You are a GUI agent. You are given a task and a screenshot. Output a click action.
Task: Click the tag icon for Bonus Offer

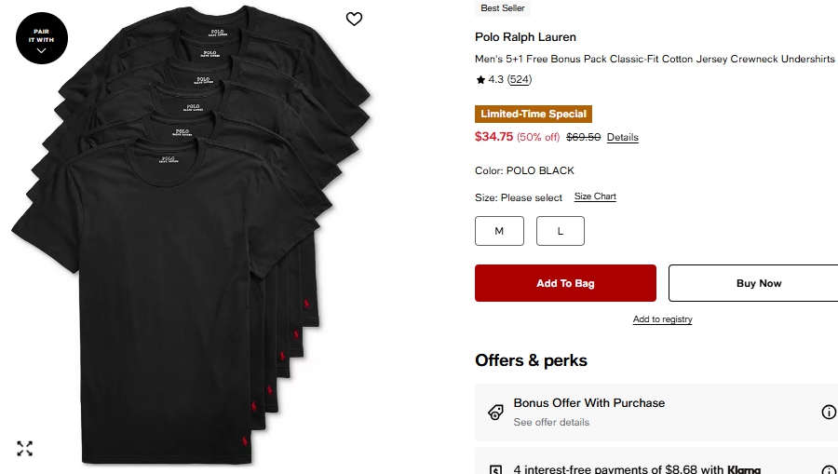tap(496, 413)
